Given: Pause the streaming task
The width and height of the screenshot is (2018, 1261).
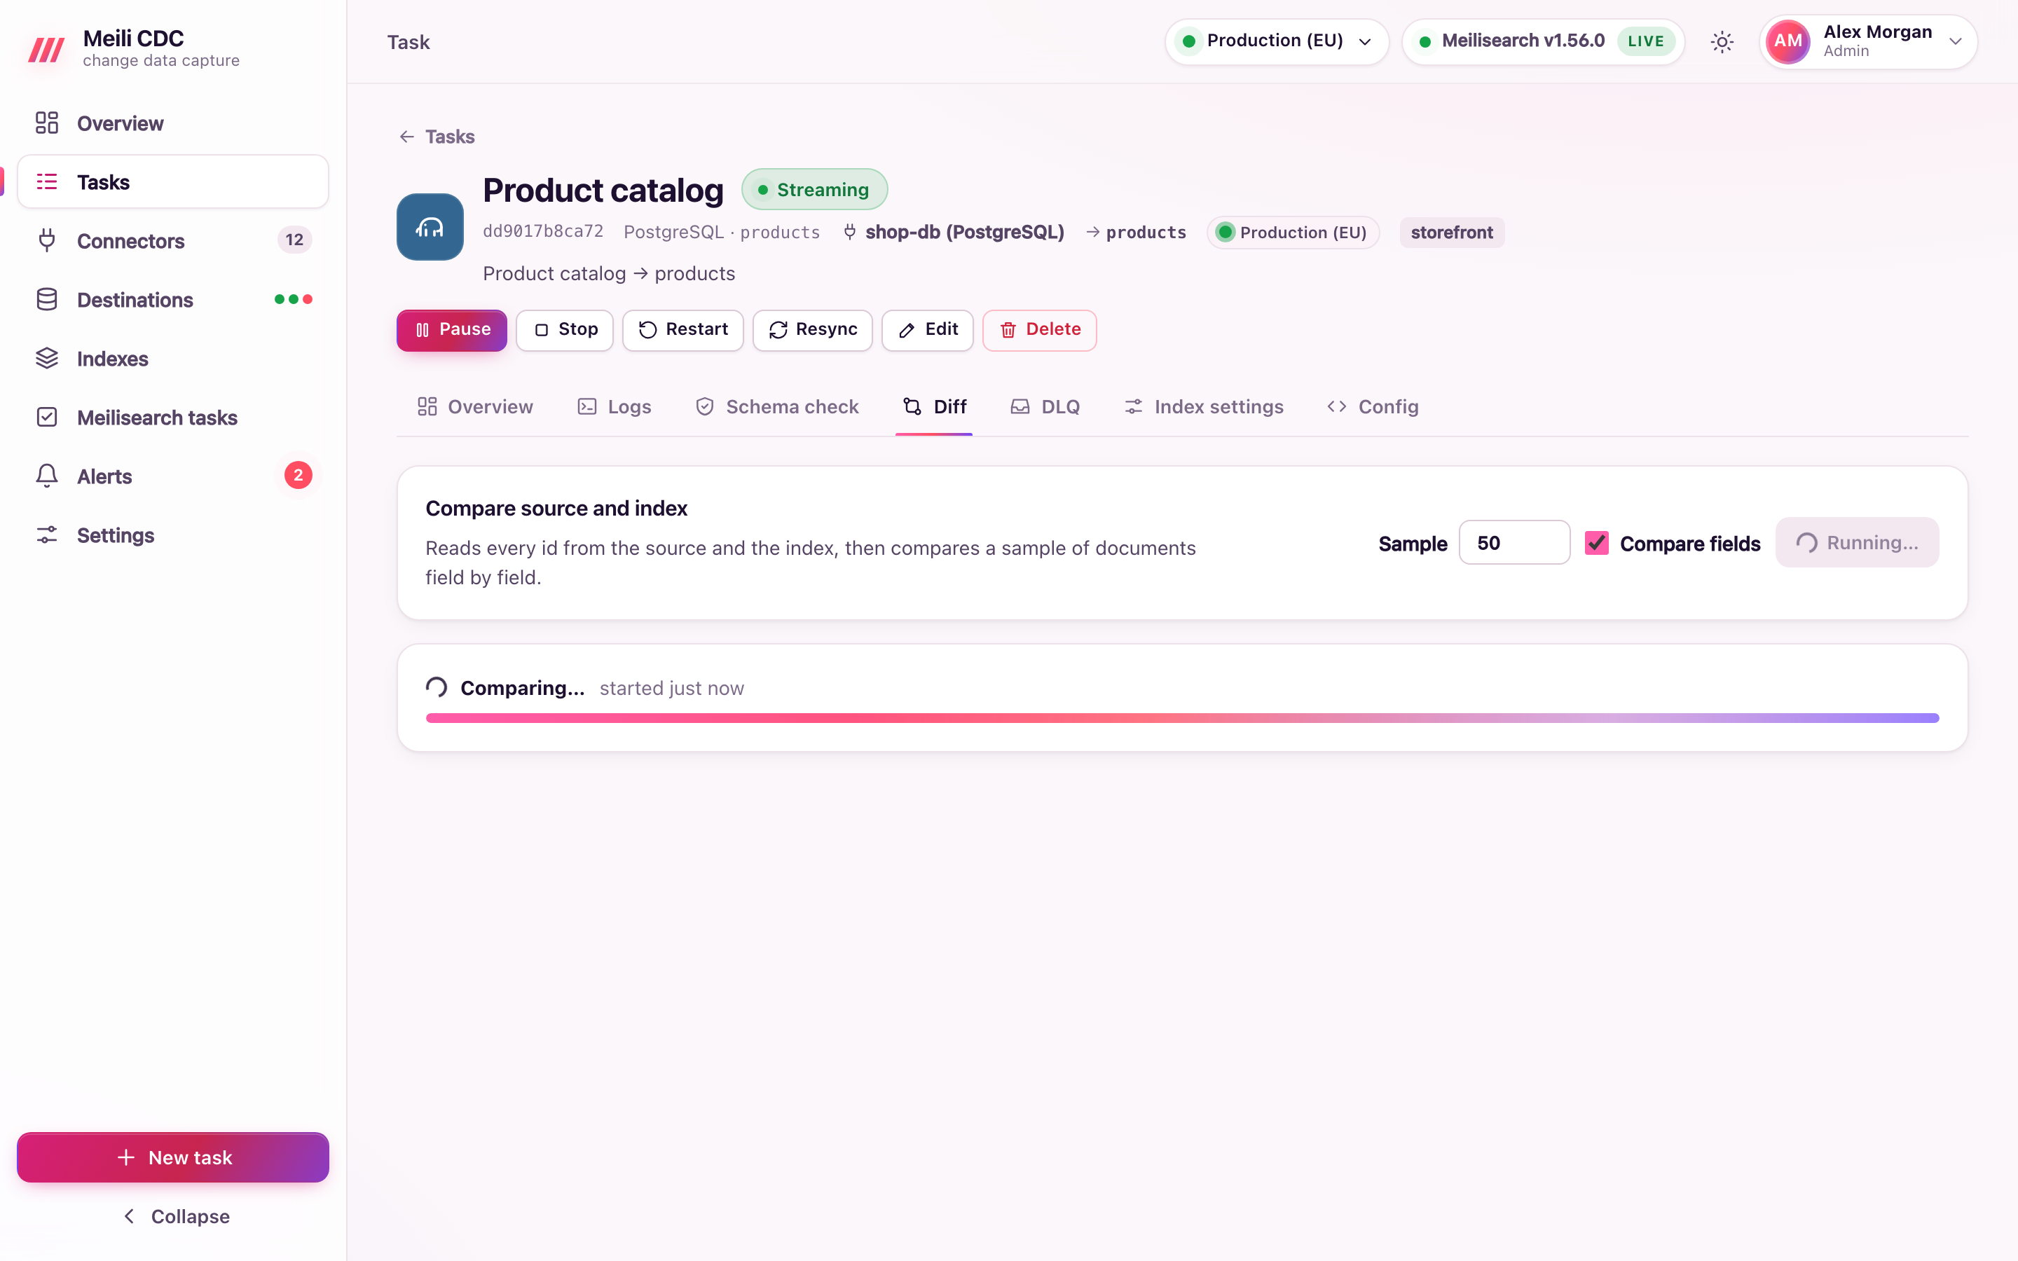Looking at the screenshot, I should click(x=452, y=330).
